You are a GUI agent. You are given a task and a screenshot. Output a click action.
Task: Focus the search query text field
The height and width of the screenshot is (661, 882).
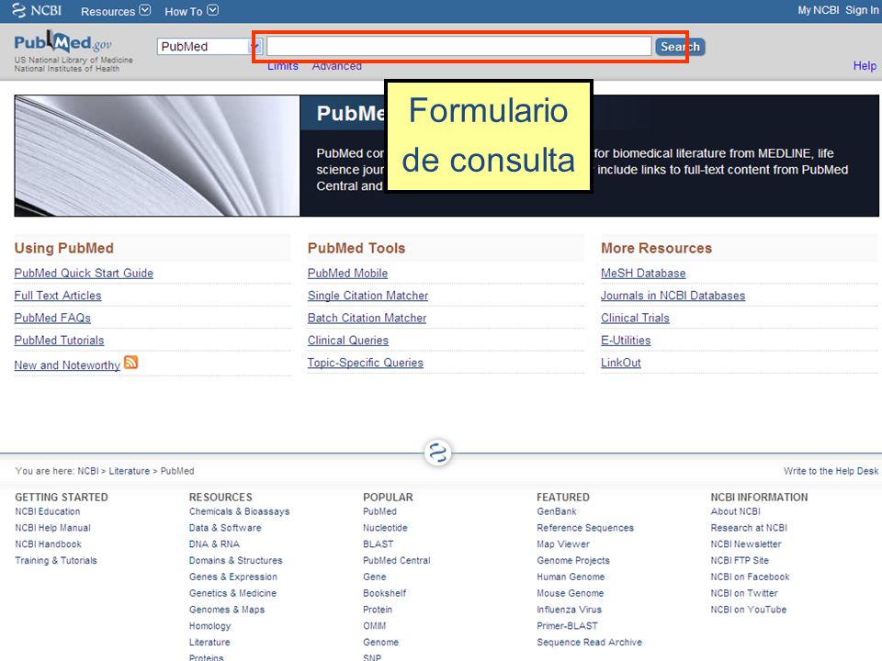(459, 46)
